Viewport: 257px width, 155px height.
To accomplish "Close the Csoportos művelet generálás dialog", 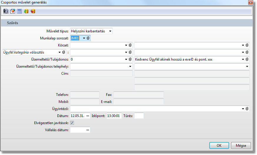I will point(250,2).
